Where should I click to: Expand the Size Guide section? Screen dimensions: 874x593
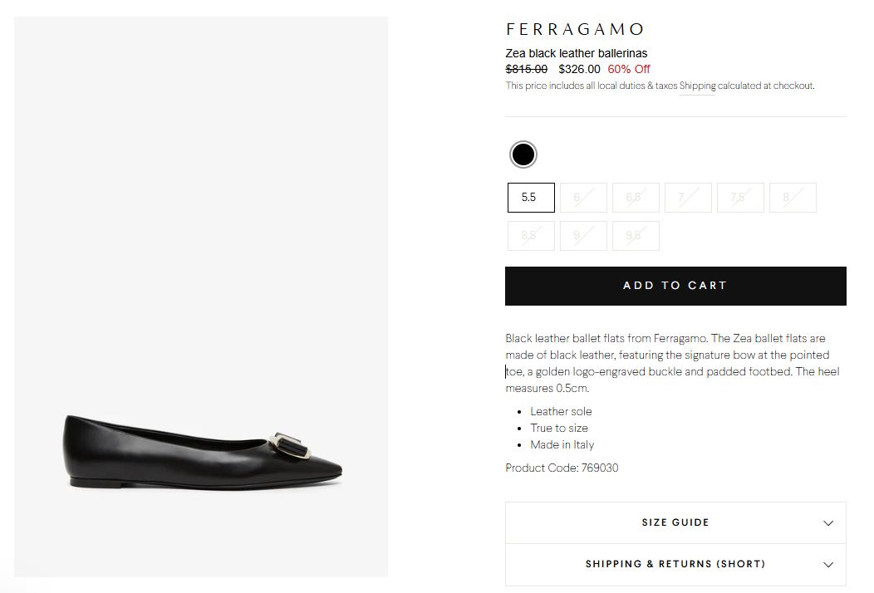pyautogui.click(x=675, y=523)
